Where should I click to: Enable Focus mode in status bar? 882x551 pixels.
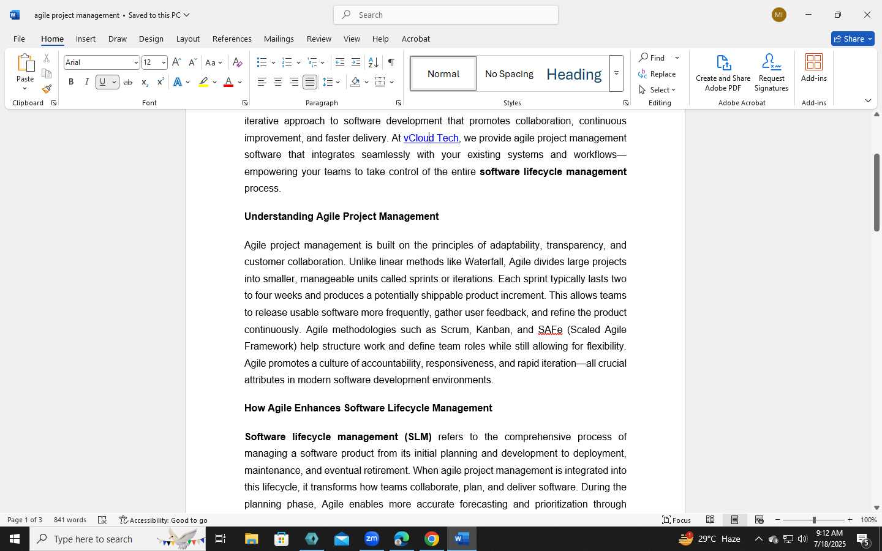676,520
